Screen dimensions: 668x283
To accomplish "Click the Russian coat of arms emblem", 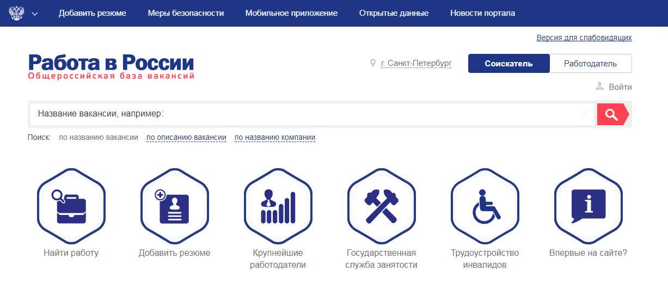I will coord(17,13).
